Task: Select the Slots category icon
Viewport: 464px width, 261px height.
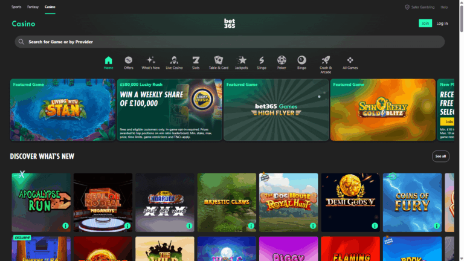Action: click(196, 62)
